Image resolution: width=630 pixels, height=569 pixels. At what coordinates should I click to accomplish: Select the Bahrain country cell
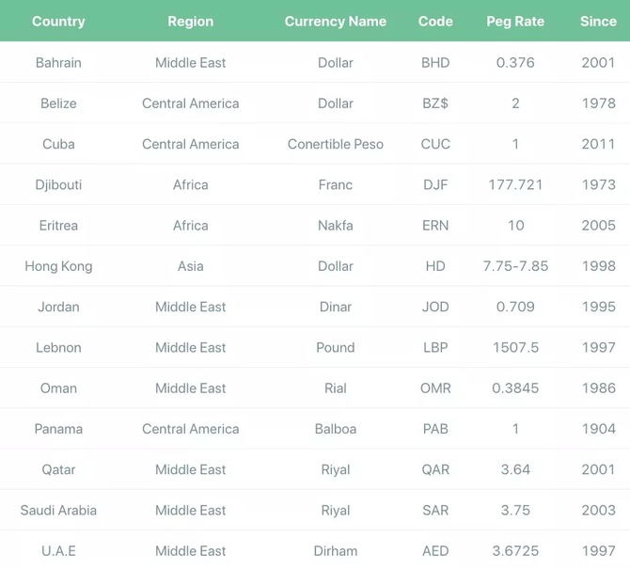pos(58,63)
